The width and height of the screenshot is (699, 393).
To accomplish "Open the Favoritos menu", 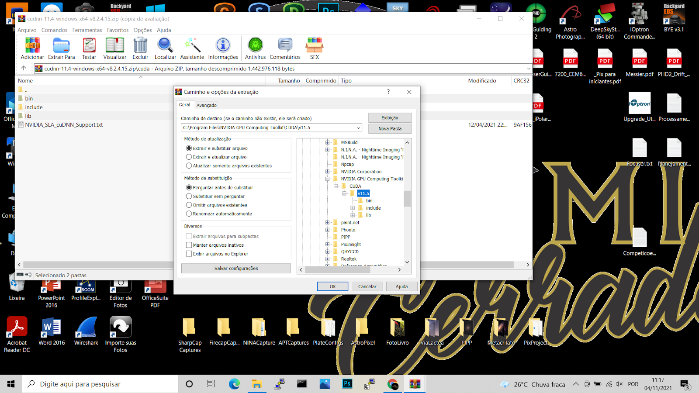I will pyautogui.click(x=118, y=30).
